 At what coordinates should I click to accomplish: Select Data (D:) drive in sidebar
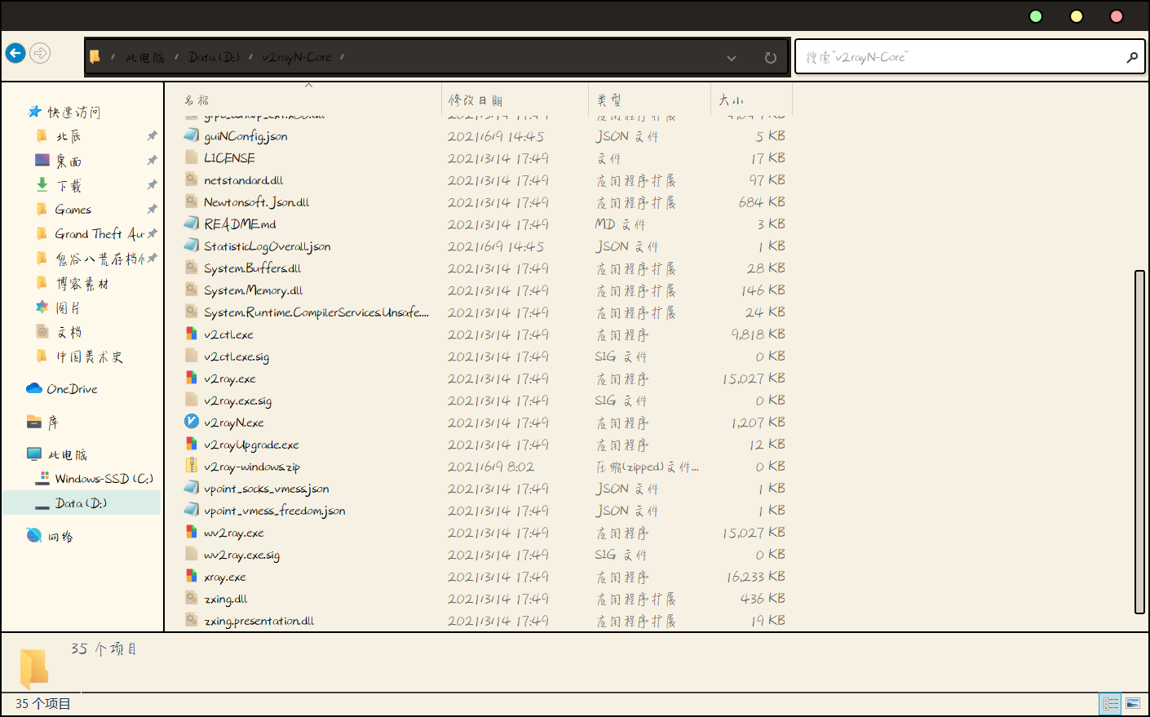[x=81, y=503]
